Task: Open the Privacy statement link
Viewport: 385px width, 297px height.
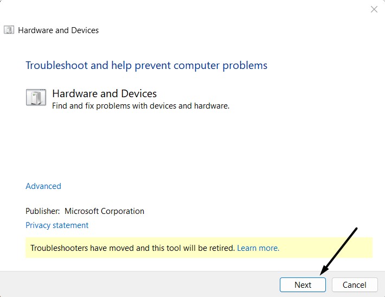Action: pos(57,225)
